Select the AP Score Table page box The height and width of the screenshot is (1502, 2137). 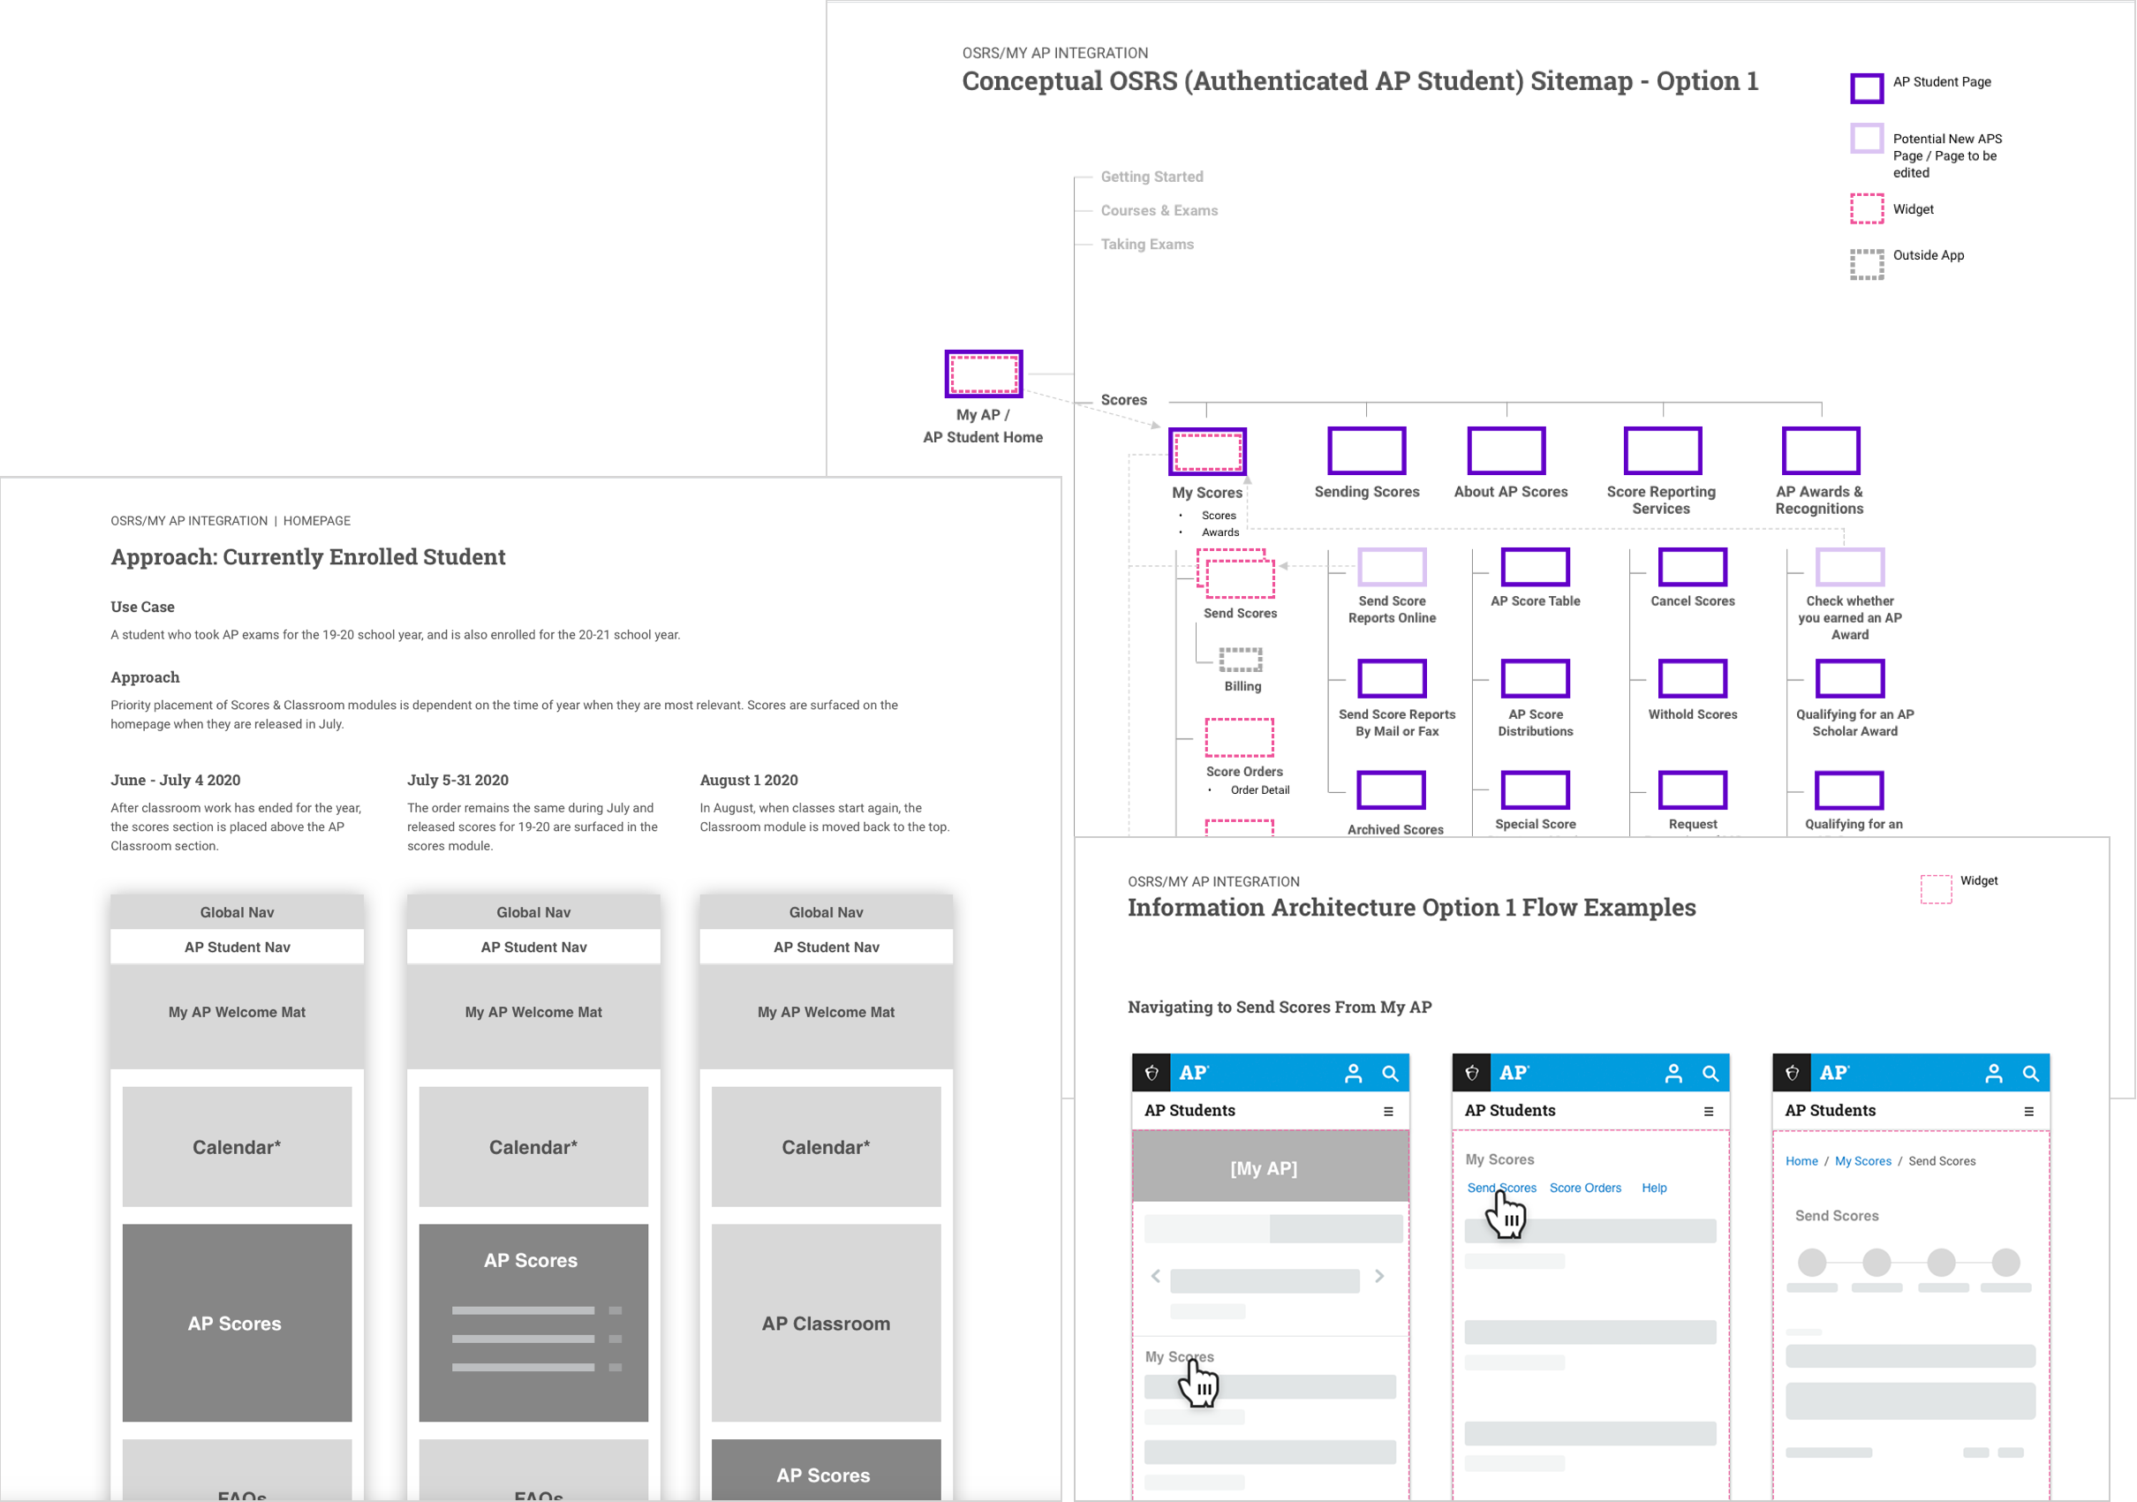(1535, 567)
